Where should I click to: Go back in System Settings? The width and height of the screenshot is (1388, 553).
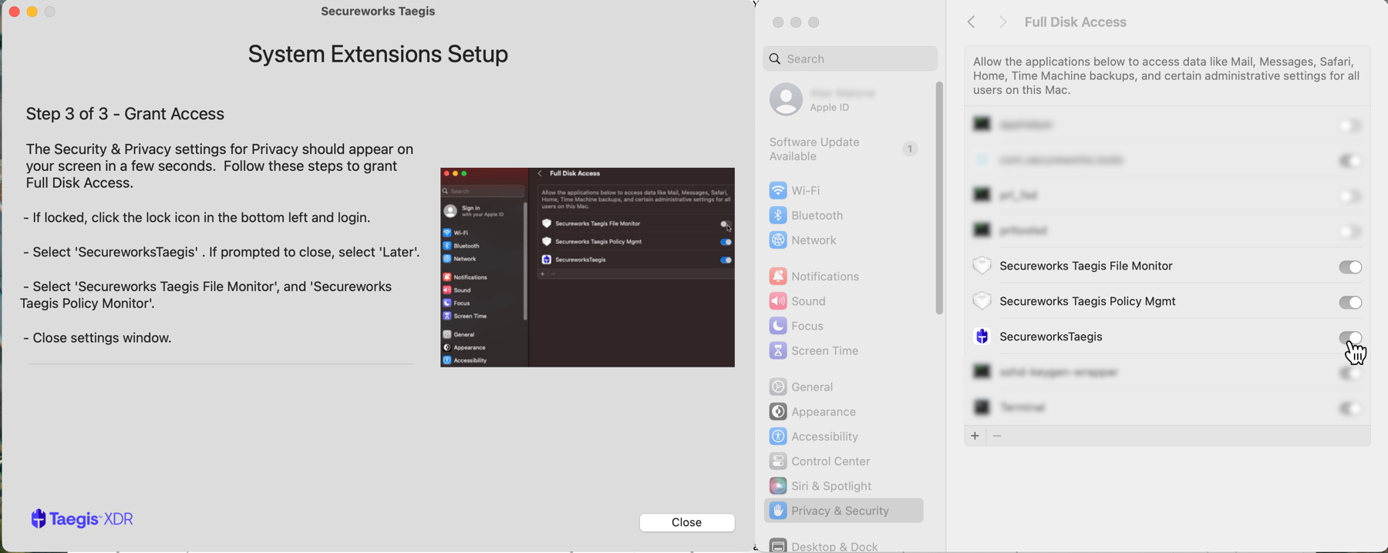[x=972, y=22]
